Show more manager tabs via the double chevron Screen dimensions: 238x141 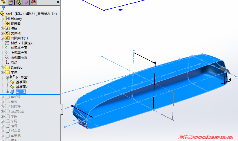[x=58, y=2]
